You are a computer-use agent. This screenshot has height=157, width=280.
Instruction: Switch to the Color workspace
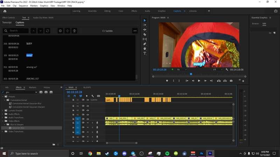(x=121, y=11)
